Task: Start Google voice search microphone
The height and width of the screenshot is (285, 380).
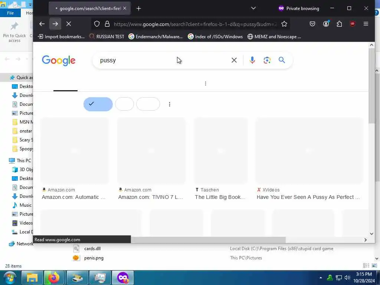Action: pyautogui.click(x=252, y=60)
